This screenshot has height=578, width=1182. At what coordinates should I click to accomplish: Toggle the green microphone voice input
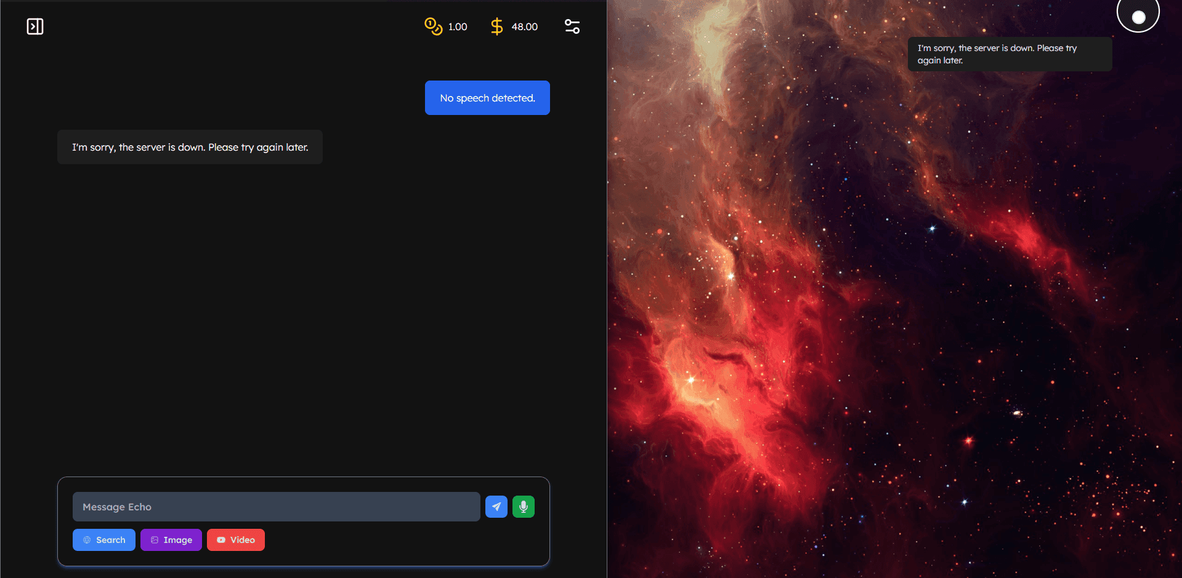tap(523, 506)
